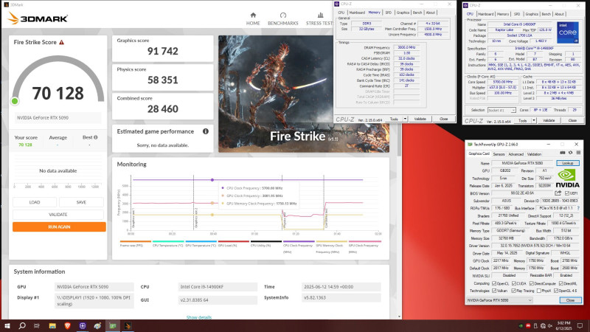Screen dimensions: 590x332
Task: Toggle the Ray Tracing checkbox in GPU-Z
Action: (513, 291)
